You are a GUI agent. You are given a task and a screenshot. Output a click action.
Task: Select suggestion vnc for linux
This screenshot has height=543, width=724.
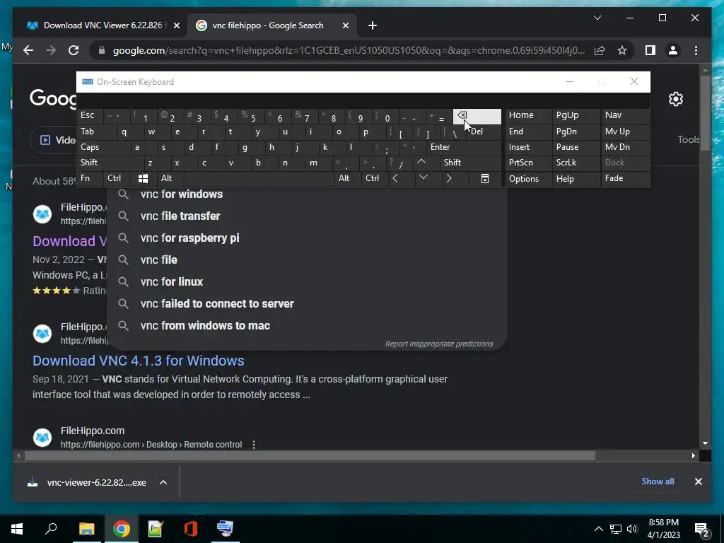point(307,281)
